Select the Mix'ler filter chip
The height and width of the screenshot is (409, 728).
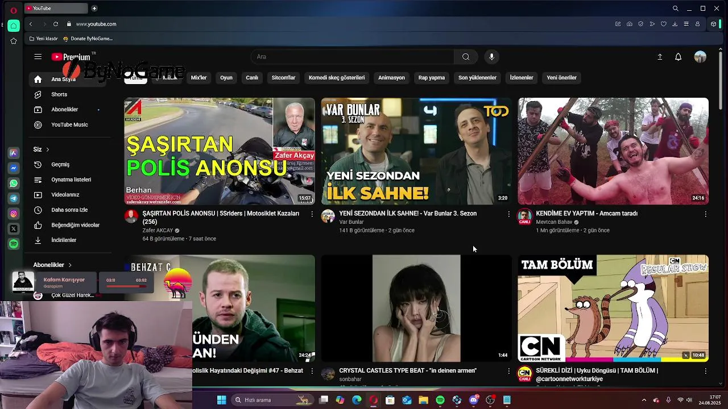(198, 78)
